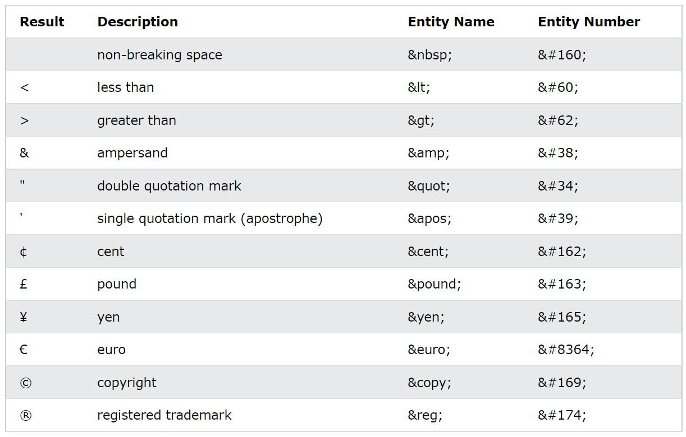Click the Entity Number column header
The height and width of the screenshot is (437, 686).
[x=589, y=22]
